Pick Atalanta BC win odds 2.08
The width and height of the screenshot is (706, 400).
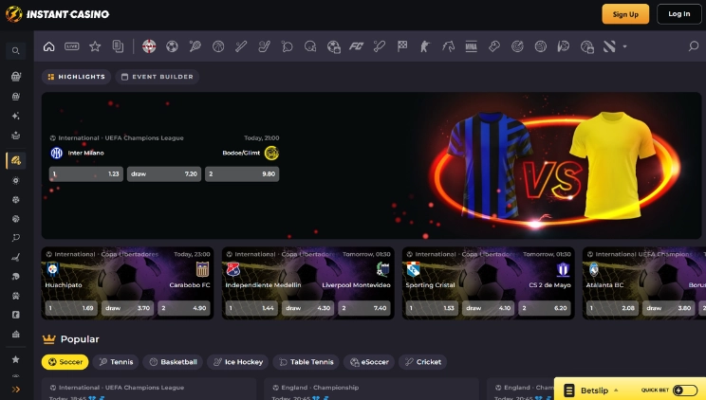[x=612, y=308]
